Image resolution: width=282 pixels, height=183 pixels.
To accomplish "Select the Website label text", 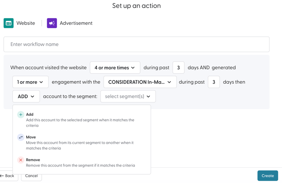I will [26, 23].
